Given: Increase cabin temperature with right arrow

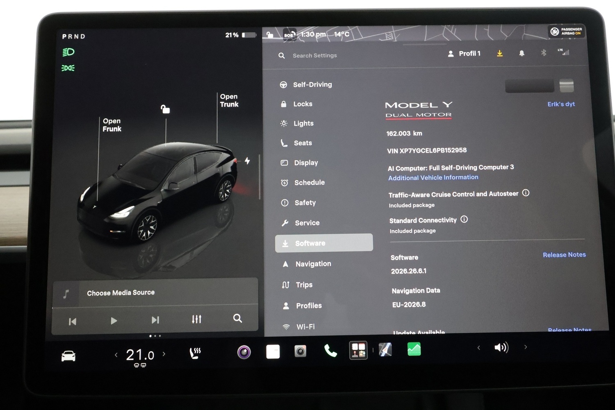Looking at the screenshot, I should click(x=164, y=354).
